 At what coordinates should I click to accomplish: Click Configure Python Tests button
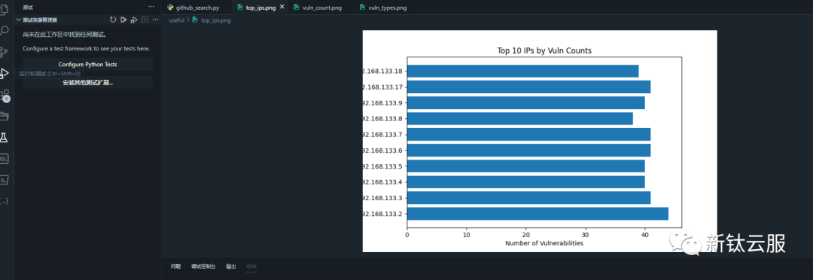[87, 64]
